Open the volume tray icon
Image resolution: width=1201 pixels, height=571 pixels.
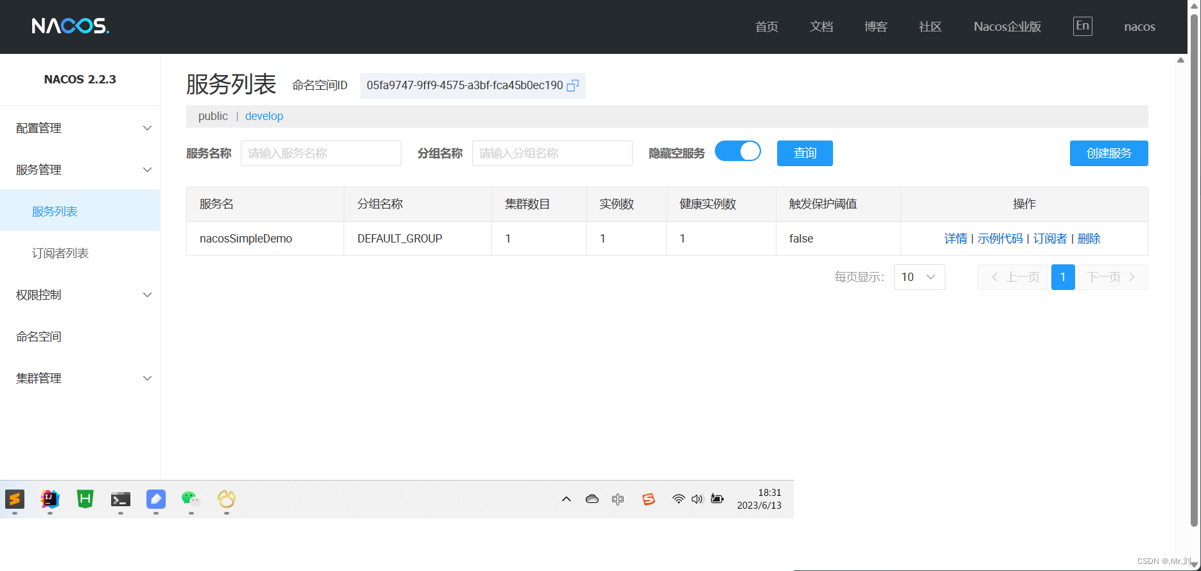point(697,499)
